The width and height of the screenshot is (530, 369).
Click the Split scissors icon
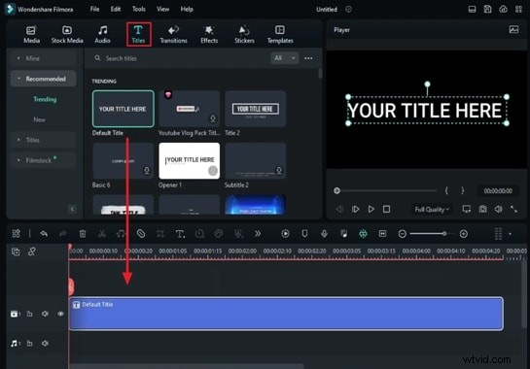(x=102, y=234)
